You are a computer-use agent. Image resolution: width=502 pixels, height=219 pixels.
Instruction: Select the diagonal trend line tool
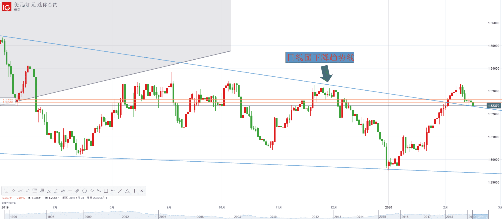[120, 191]
